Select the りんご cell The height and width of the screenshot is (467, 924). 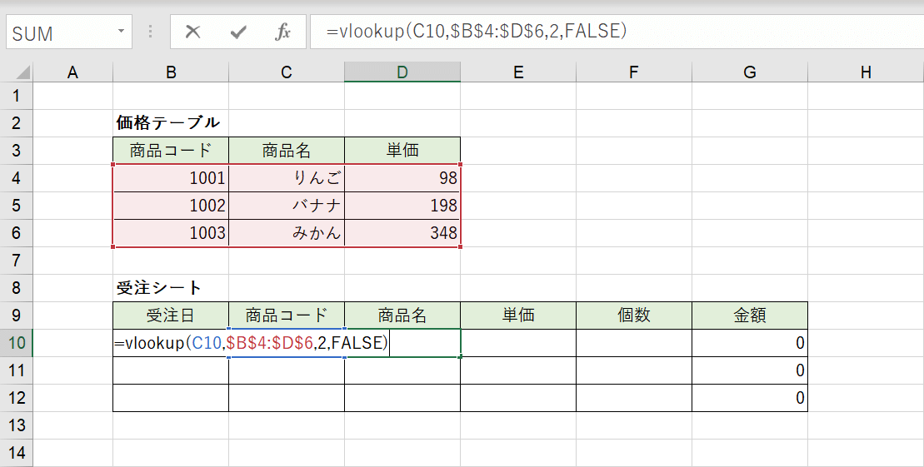pos(287,178)
